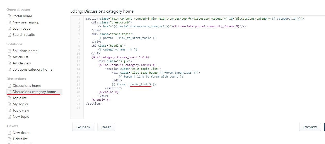Click the Discussions section heading
Screen dimensions: 325x144
[16, 79]
